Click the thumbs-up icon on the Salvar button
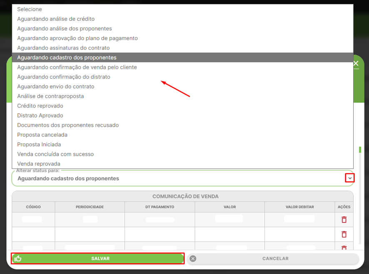This screenshot has height=274, width=369. pyautogui.click(x=18, y=259)
